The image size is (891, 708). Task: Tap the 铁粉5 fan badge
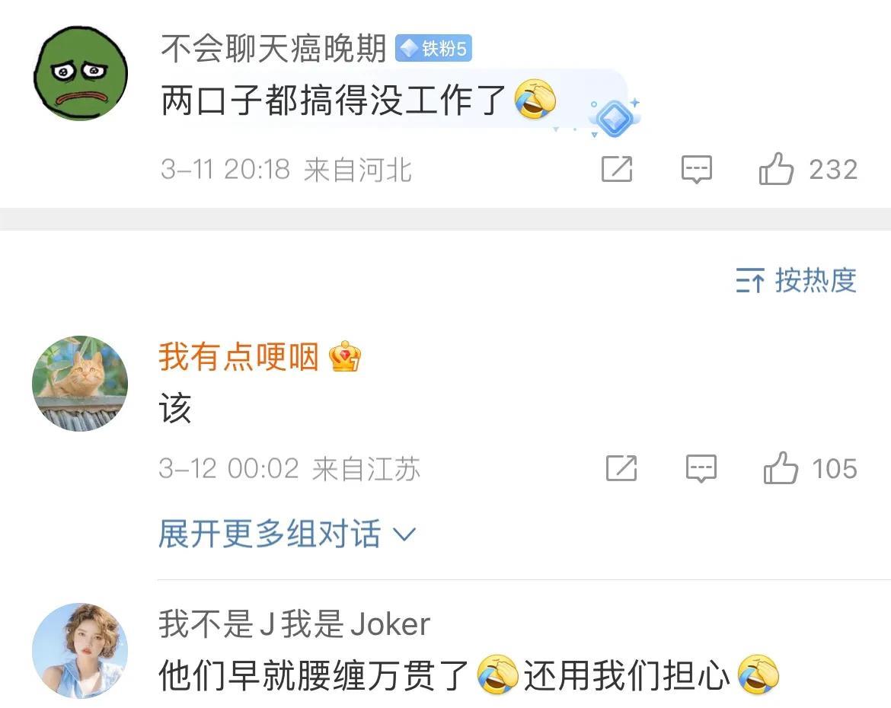point(433,48)
